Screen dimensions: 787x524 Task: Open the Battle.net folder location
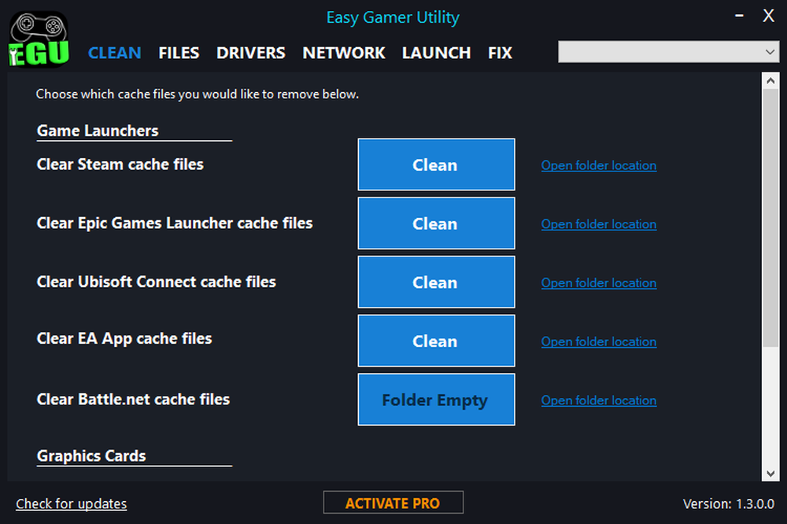click(598, 400)
